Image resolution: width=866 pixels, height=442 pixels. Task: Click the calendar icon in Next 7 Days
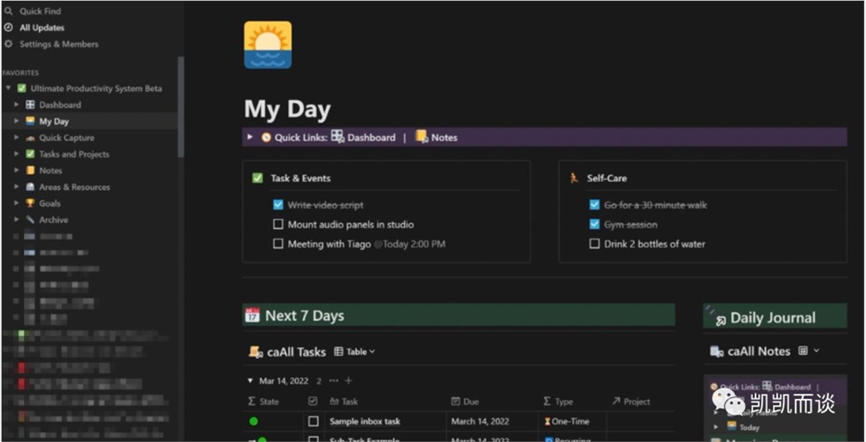[252, 315]
